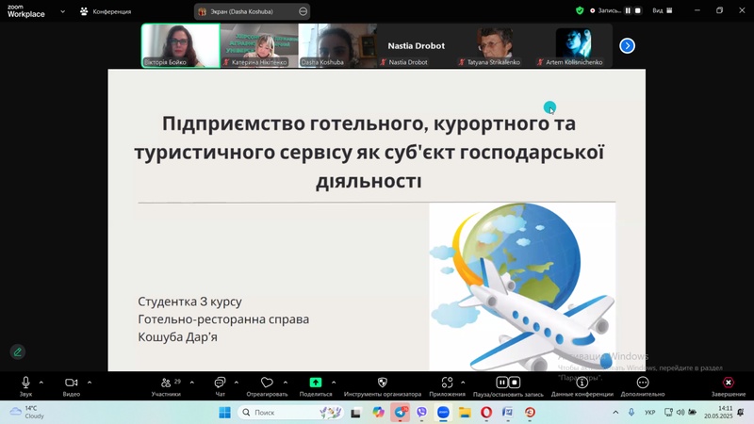The image size is (754, 424).
Task: Open the Чат chat panel
Action: (220, 383)
